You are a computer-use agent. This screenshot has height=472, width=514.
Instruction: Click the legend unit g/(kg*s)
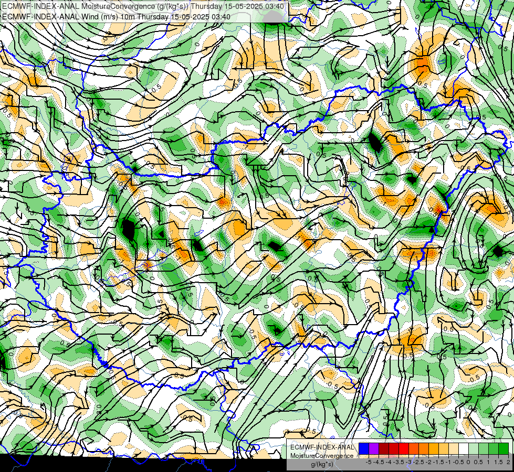click(322, 465)
